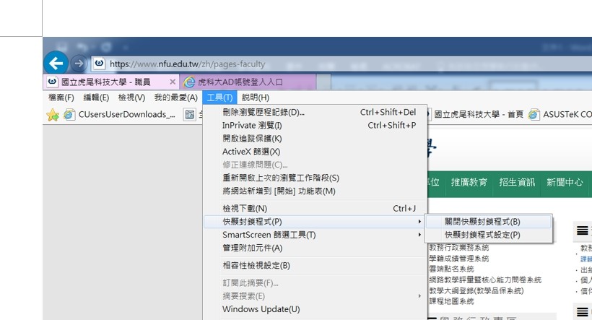Open a new blank tab button

(323, 82)
